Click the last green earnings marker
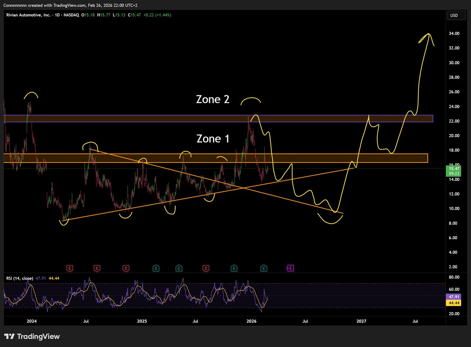The height and width of the screenshot is (347, 471). click(x=264, y=268)
